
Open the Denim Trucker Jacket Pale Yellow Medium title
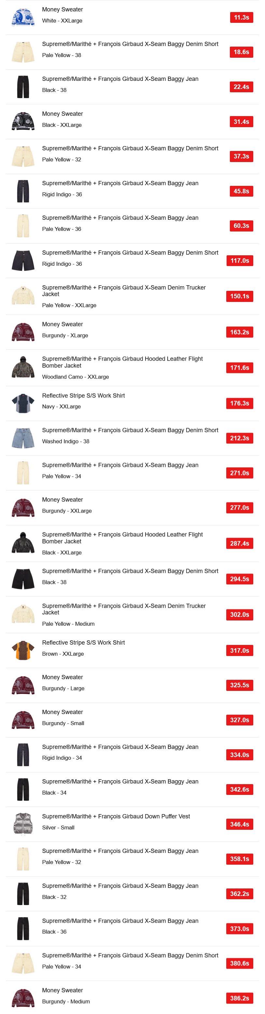click(123, 609)
